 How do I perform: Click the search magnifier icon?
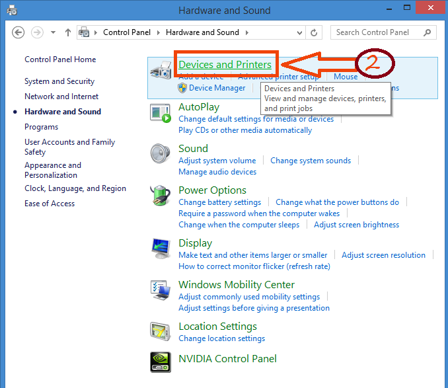pyautogui.click(x=427, y=32)
